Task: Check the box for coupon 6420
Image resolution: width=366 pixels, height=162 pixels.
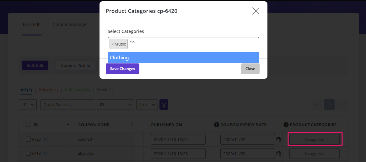Action: pyautogui.click(x=29, y=139)
